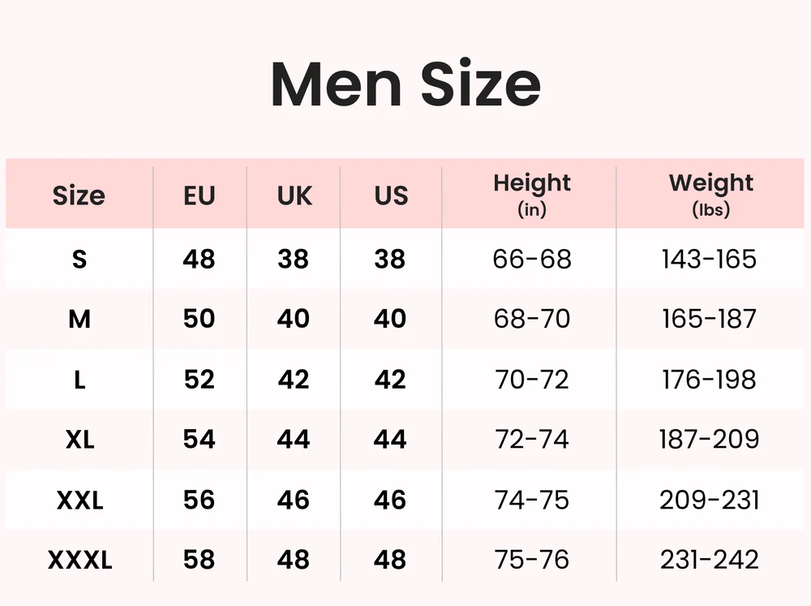Select weight range 143-165 cell
The image size is (811, 606).
[709, 260]
